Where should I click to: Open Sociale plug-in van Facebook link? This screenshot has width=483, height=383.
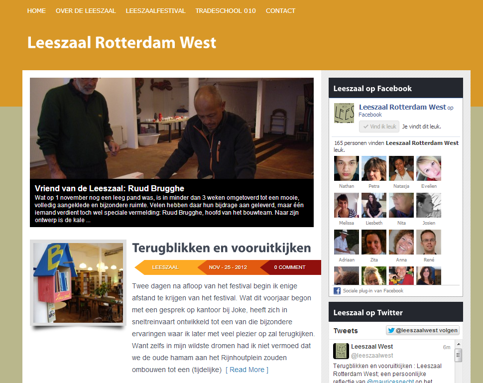(x=373, y=290)
